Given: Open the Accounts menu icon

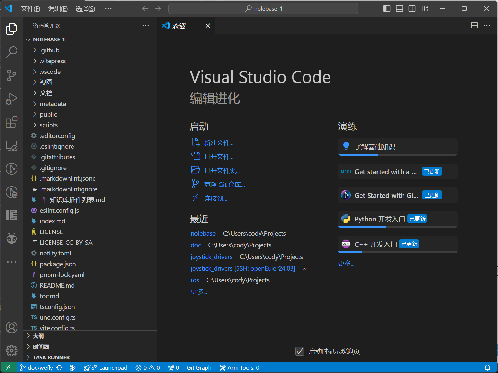Looking at the screenshot, I should 12,327.
